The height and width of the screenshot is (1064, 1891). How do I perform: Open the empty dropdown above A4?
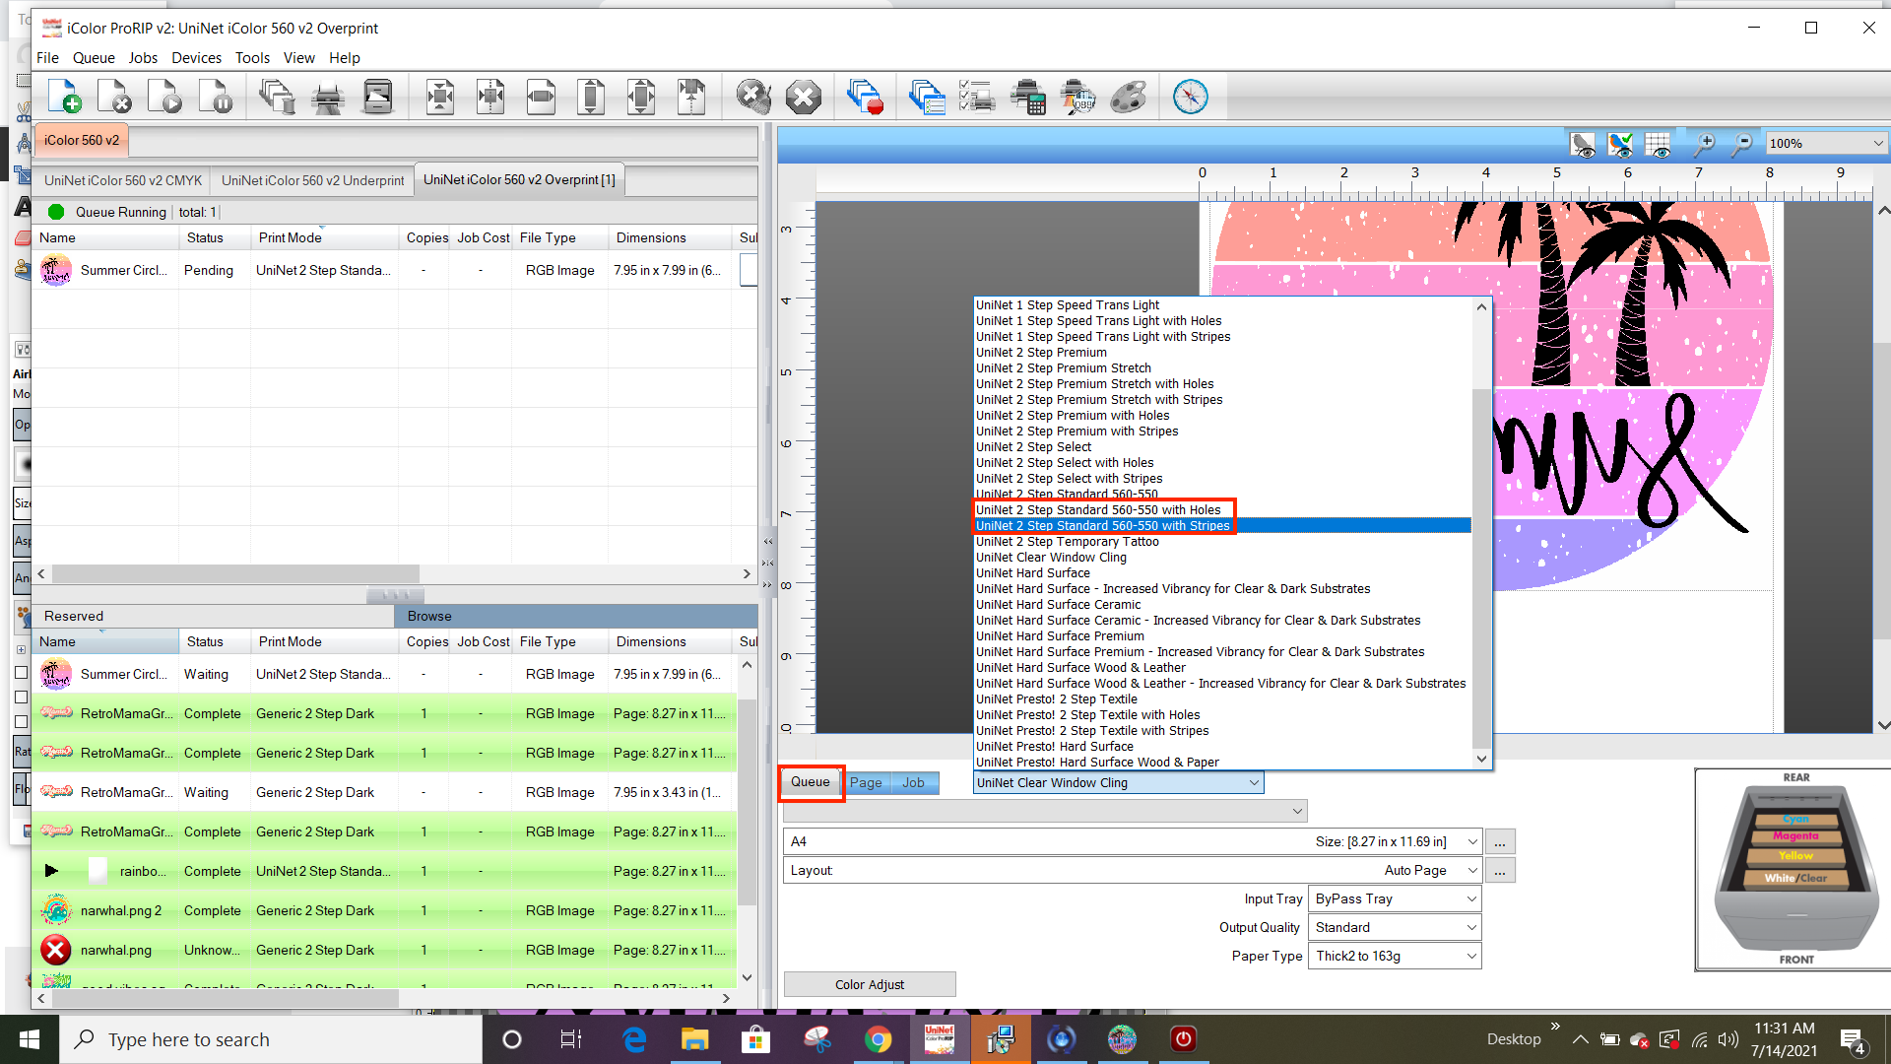click(x=1045, y=811)
